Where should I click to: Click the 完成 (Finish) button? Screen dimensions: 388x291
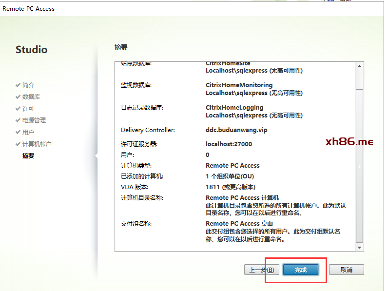pos(301,270)
